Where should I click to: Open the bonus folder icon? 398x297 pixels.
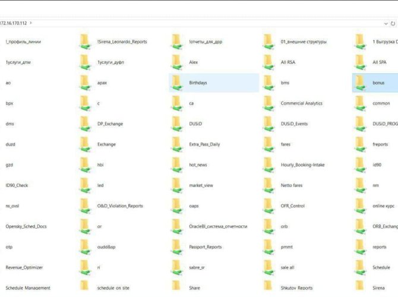click(x=360, y=83)
